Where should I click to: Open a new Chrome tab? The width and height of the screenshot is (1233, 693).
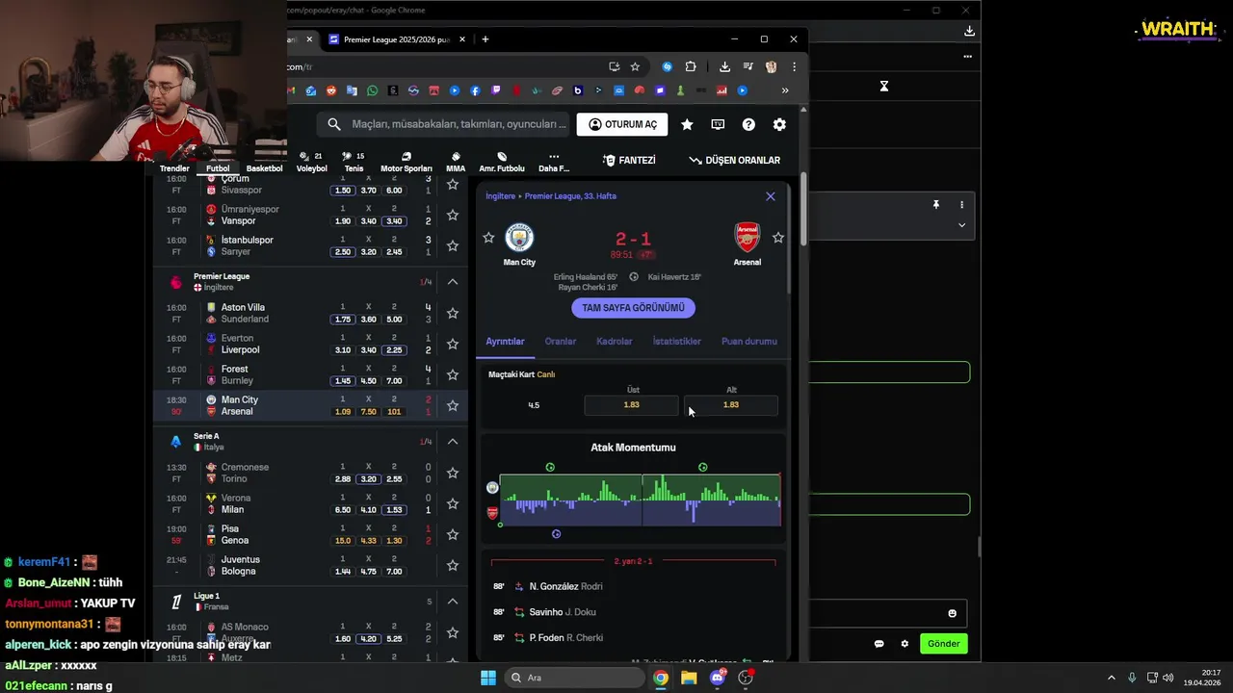485,39
